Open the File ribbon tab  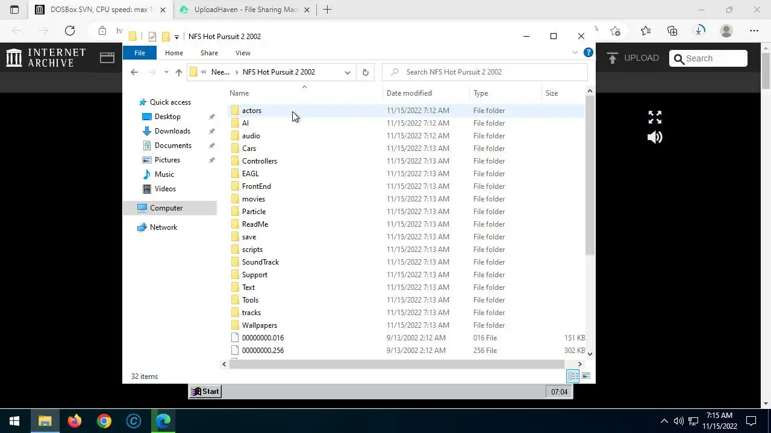coord(140,53)
